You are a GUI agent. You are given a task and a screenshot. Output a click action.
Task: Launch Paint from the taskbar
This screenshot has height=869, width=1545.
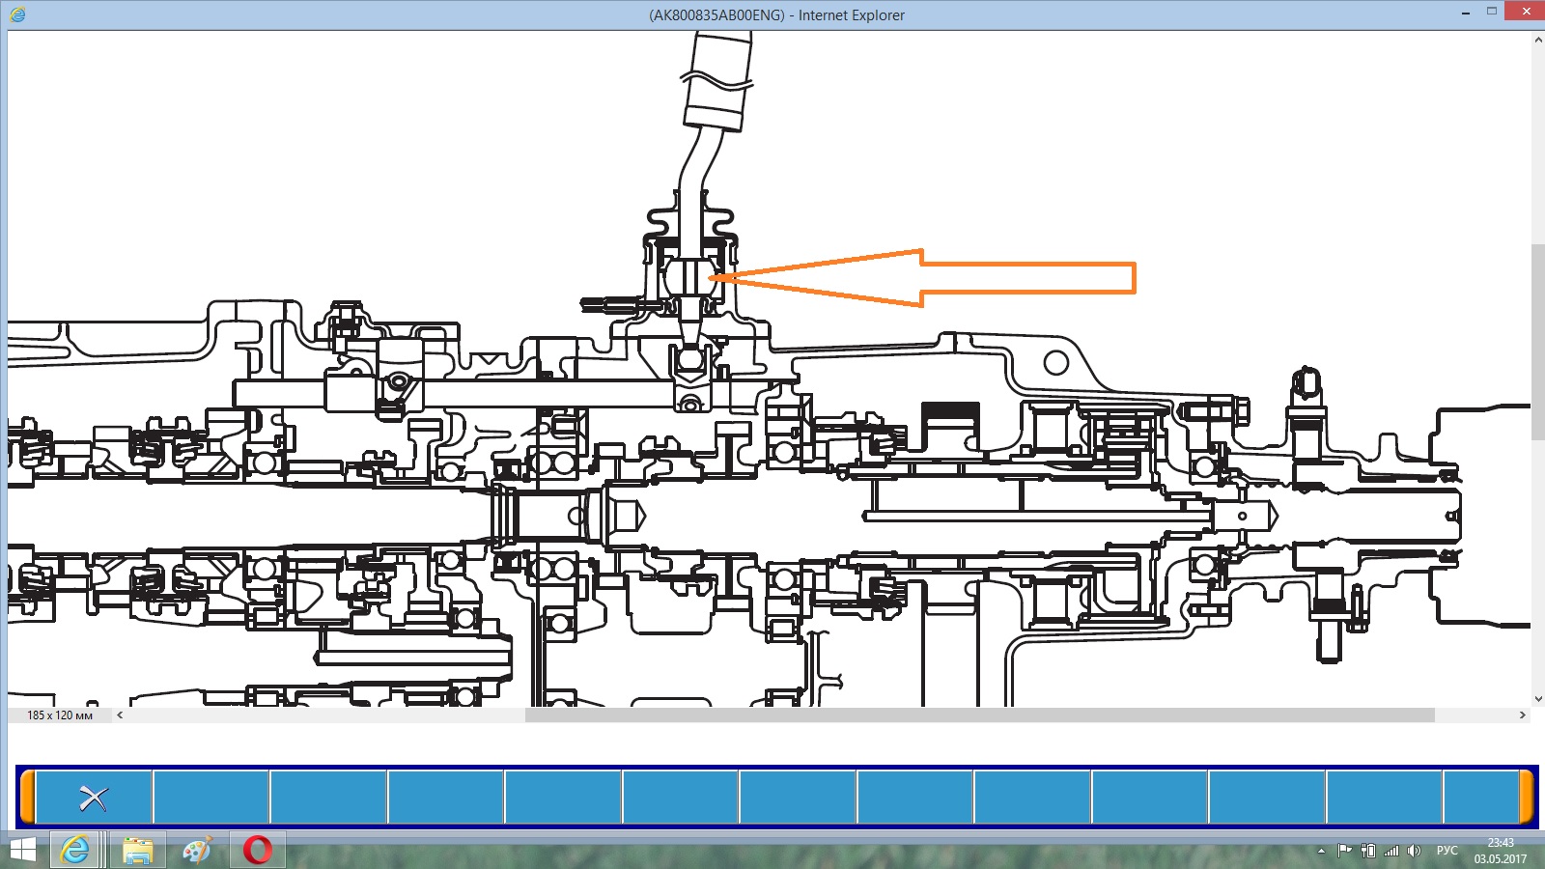pos(197,850)
